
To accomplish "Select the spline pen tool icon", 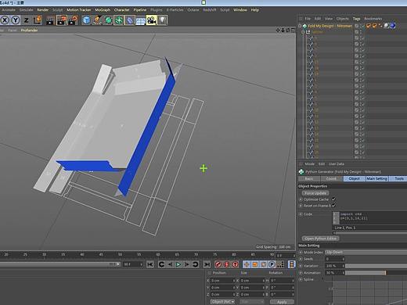I will pos(97,20).
